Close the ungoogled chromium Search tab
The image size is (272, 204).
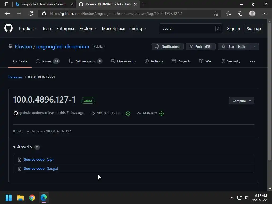coord(72,4)
